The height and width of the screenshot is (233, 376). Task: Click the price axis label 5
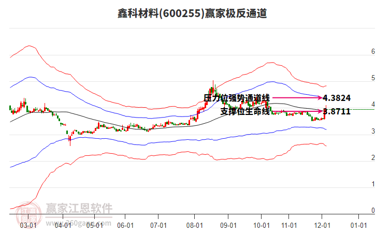point(373,78)
